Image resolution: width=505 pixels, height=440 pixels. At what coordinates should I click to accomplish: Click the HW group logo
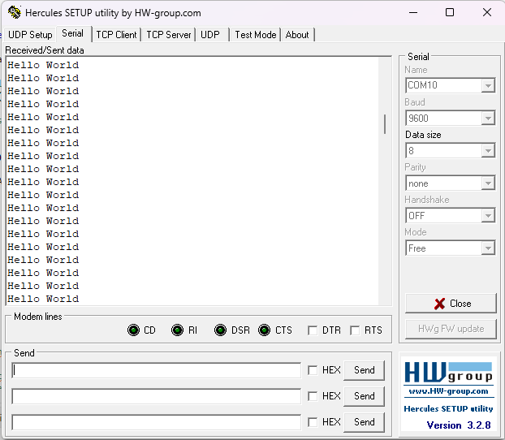point(448,373)
